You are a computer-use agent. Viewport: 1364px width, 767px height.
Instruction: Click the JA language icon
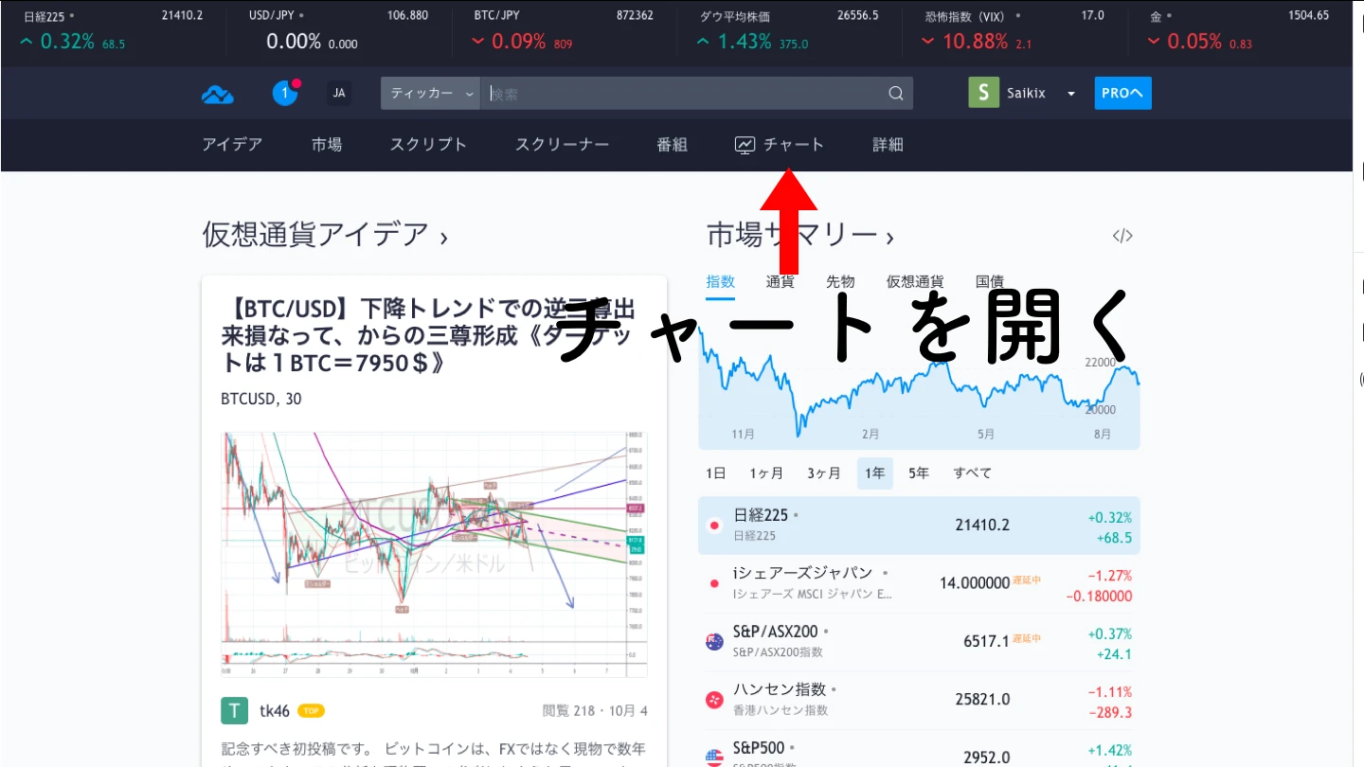coord(339,93)
